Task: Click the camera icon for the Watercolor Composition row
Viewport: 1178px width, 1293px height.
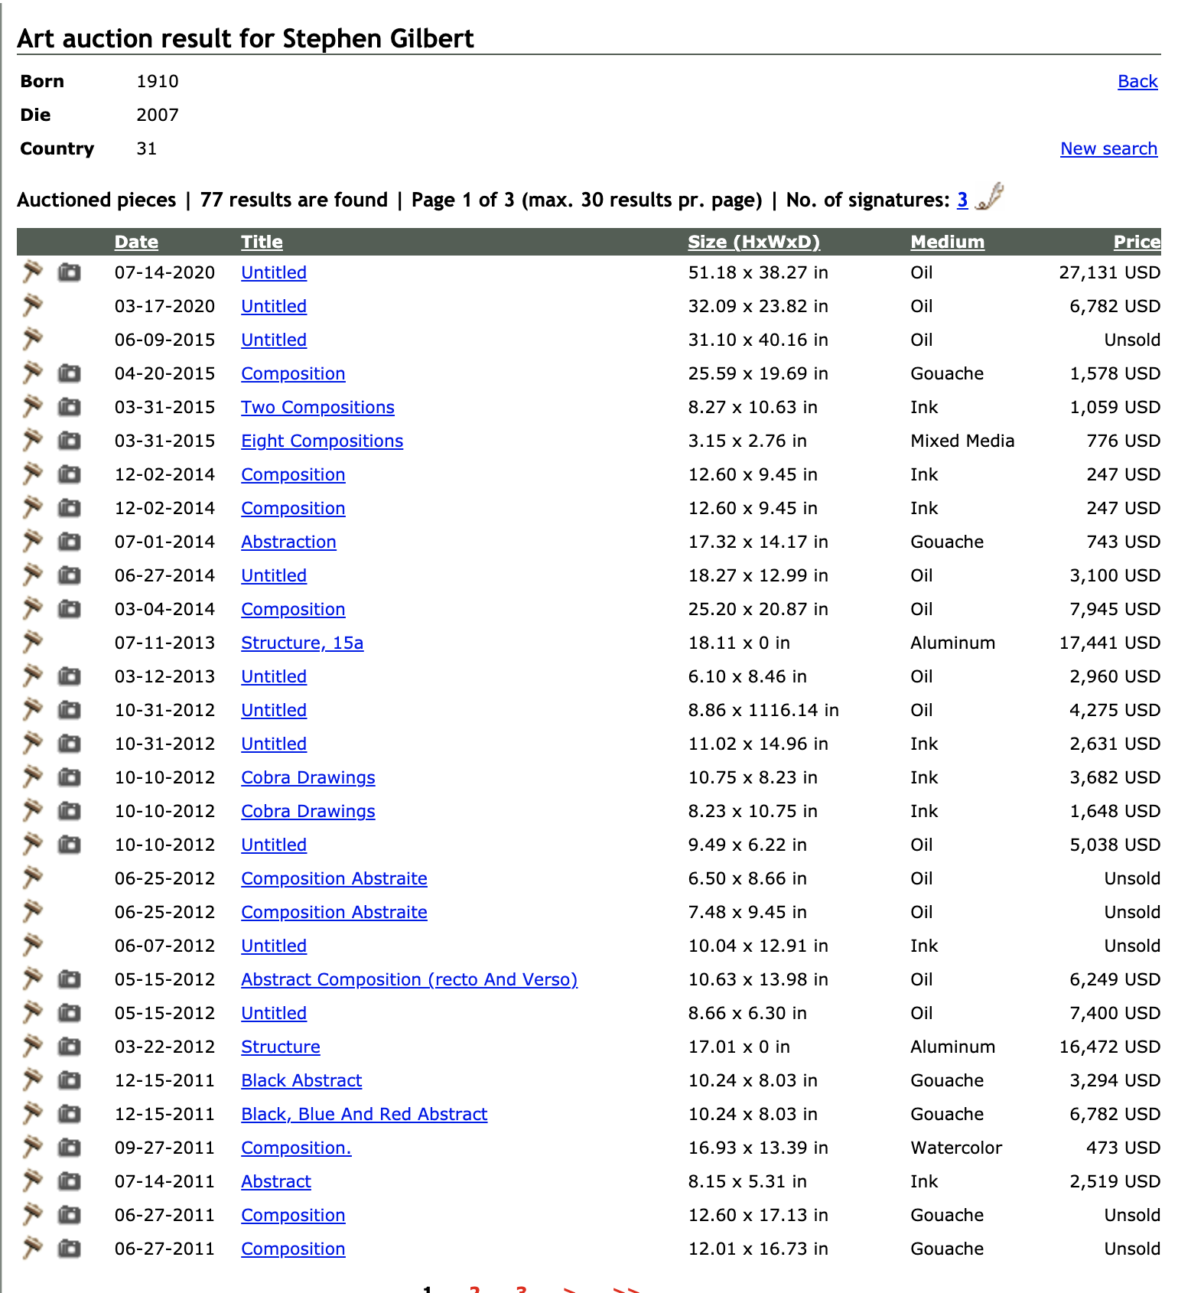Action: point(70,1147)
